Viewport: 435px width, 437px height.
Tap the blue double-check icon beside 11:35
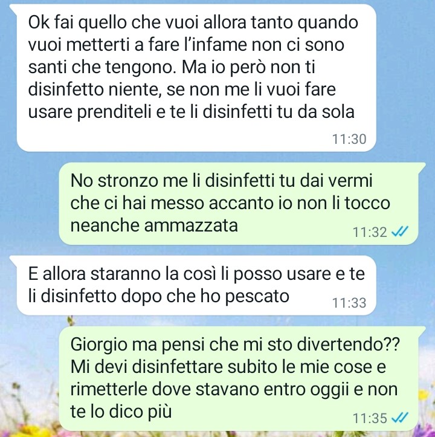click(x=400, y=418)
